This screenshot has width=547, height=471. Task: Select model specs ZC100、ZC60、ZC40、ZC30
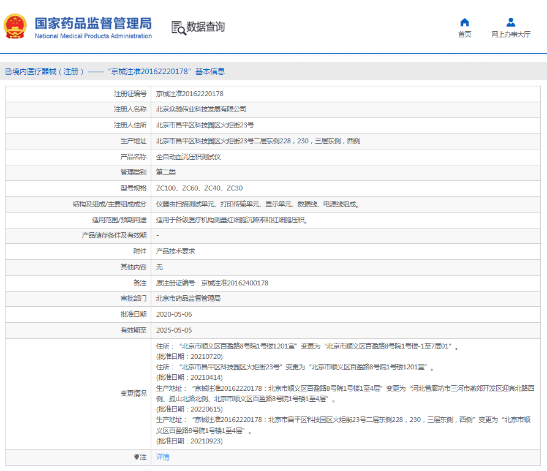199,189
